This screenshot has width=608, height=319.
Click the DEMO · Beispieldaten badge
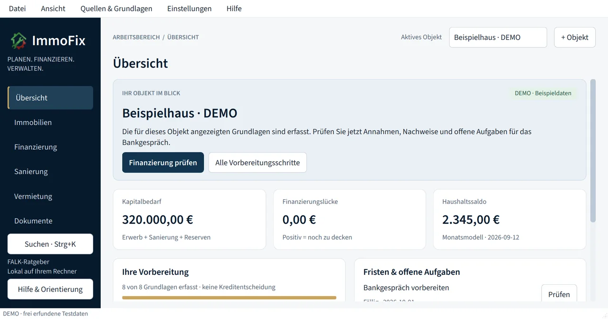[x=543, y=93]
